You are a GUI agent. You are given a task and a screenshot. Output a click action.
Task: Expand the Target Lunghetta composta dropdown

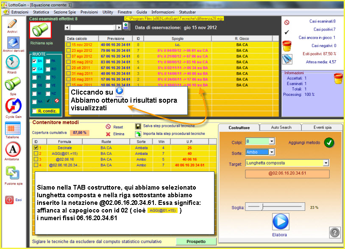[326, 163]
